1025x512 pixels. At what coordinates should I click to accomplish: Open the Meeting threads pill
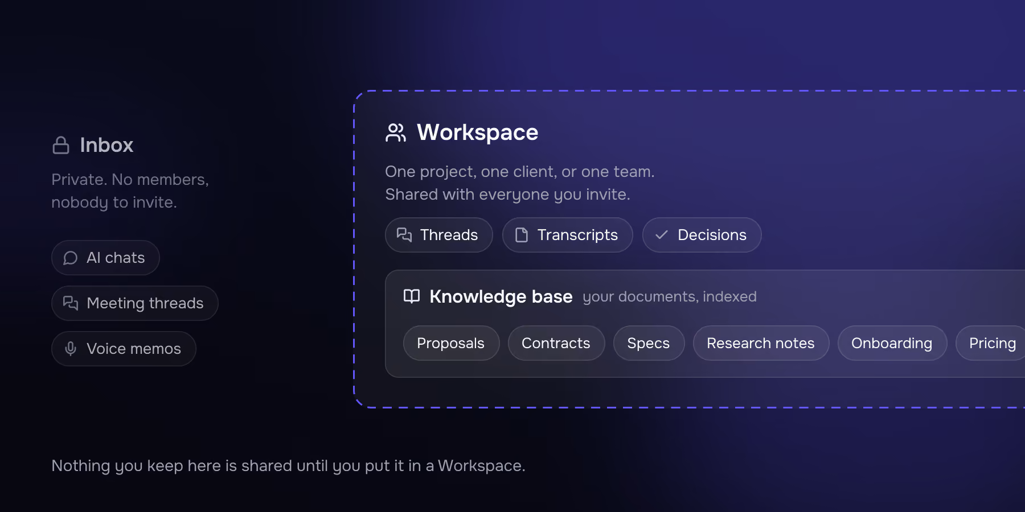[135, 303]
